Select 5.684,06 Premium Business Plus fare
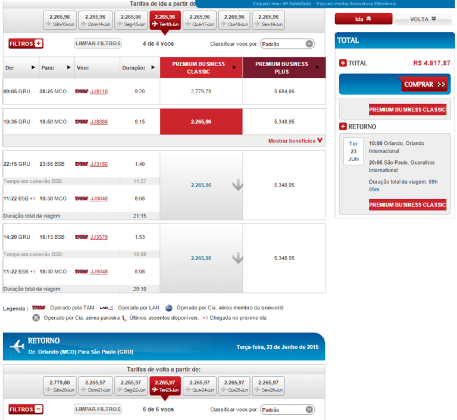The height and width of the screenshot is (420, 457). coord(284,91)
